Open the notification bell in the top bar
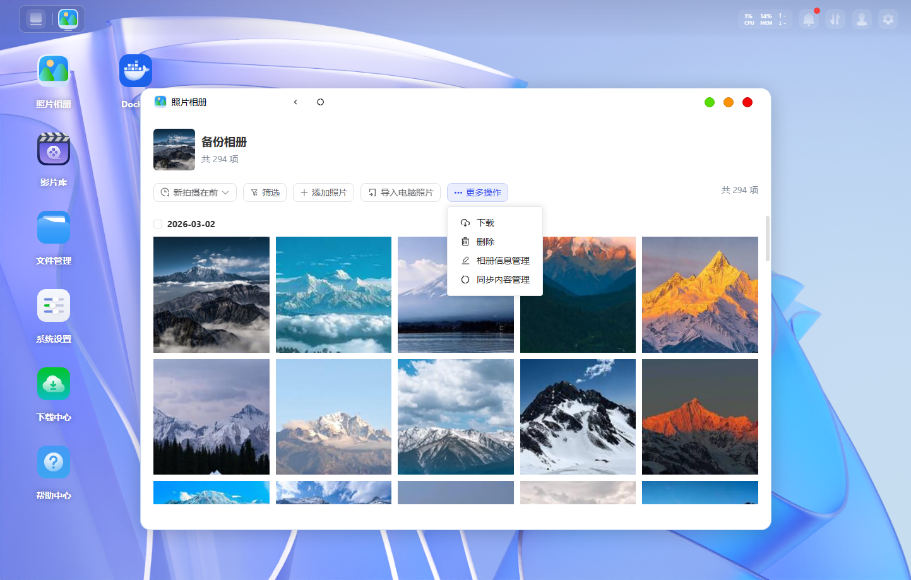 click(809, 20)
